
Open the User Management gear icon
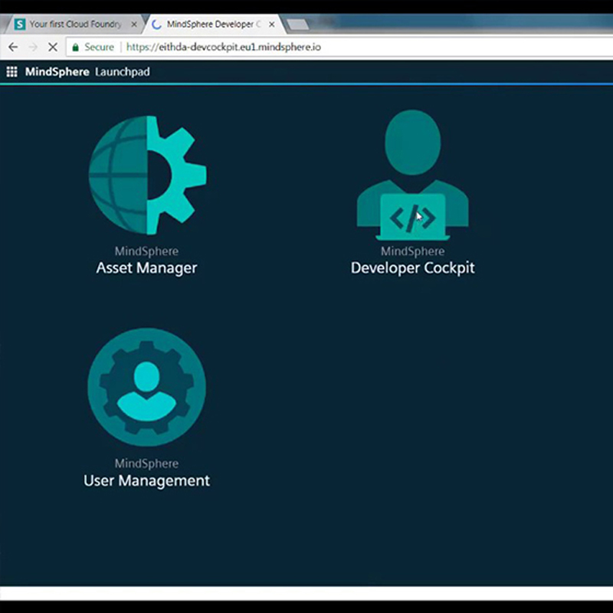coord(146,387)
